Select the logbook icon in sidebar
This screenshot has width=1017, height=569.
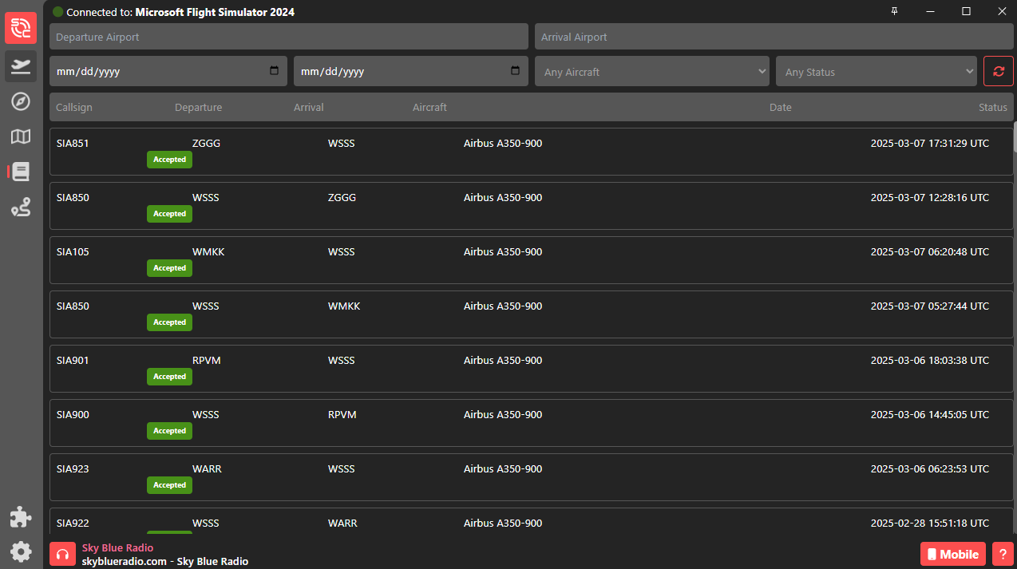pos(21,172)
